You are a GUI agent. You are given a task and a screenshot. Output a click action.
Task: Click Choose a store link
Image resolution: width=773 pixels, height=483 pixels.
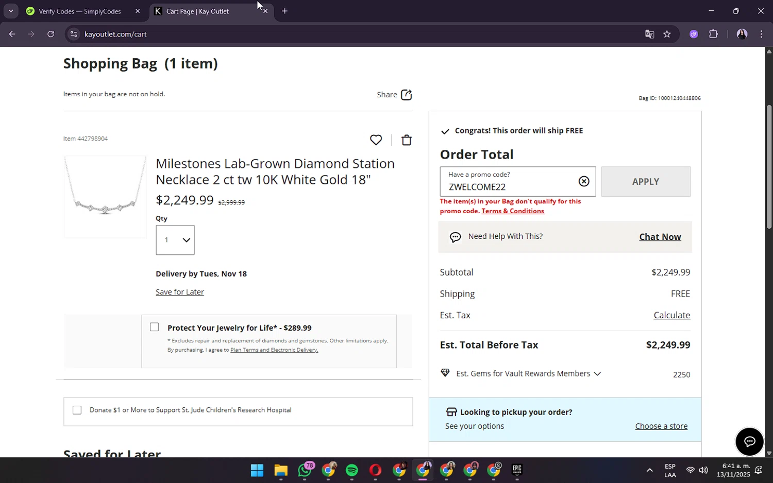point(661,426)
